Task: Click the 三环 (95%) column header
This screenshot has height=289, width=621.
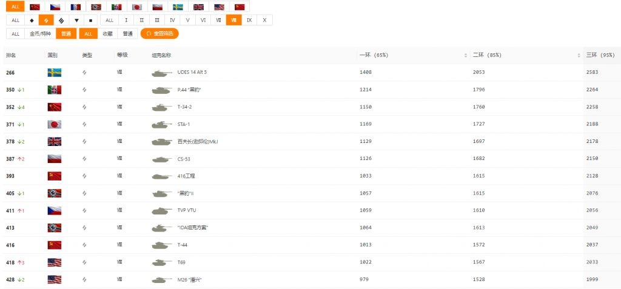Action: 597,55
